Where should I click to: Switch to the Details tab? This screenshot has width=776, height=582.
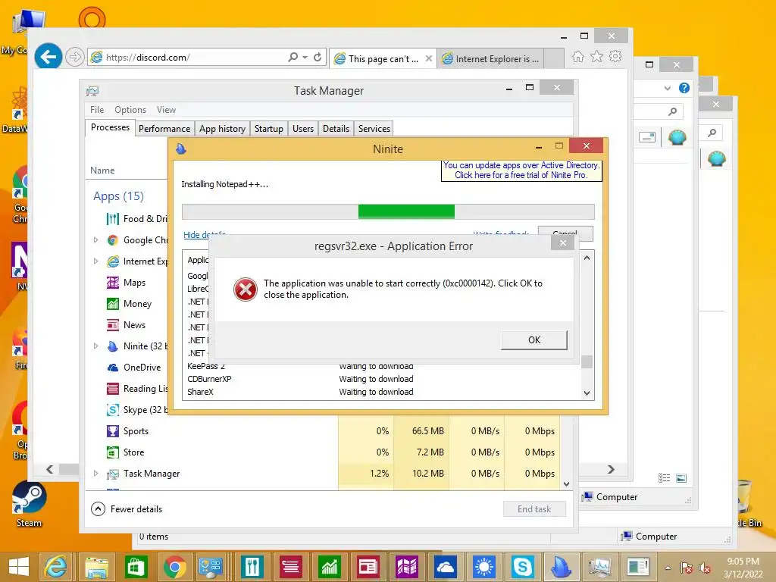[336, 129]
